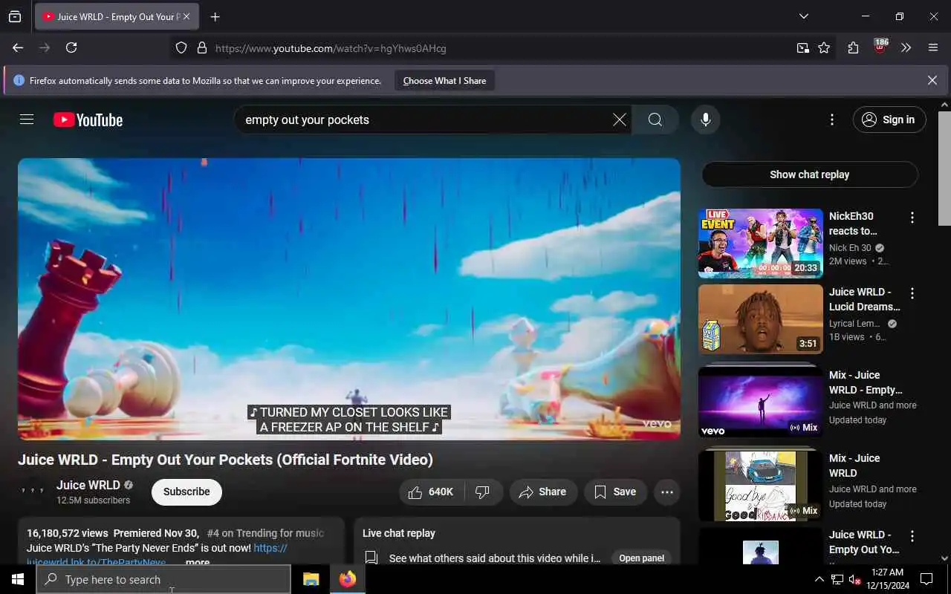The height and width of the screenshot is (594, 951).
Task: Show more toolbar tools chevrons
Action: (x=906, y=48)
